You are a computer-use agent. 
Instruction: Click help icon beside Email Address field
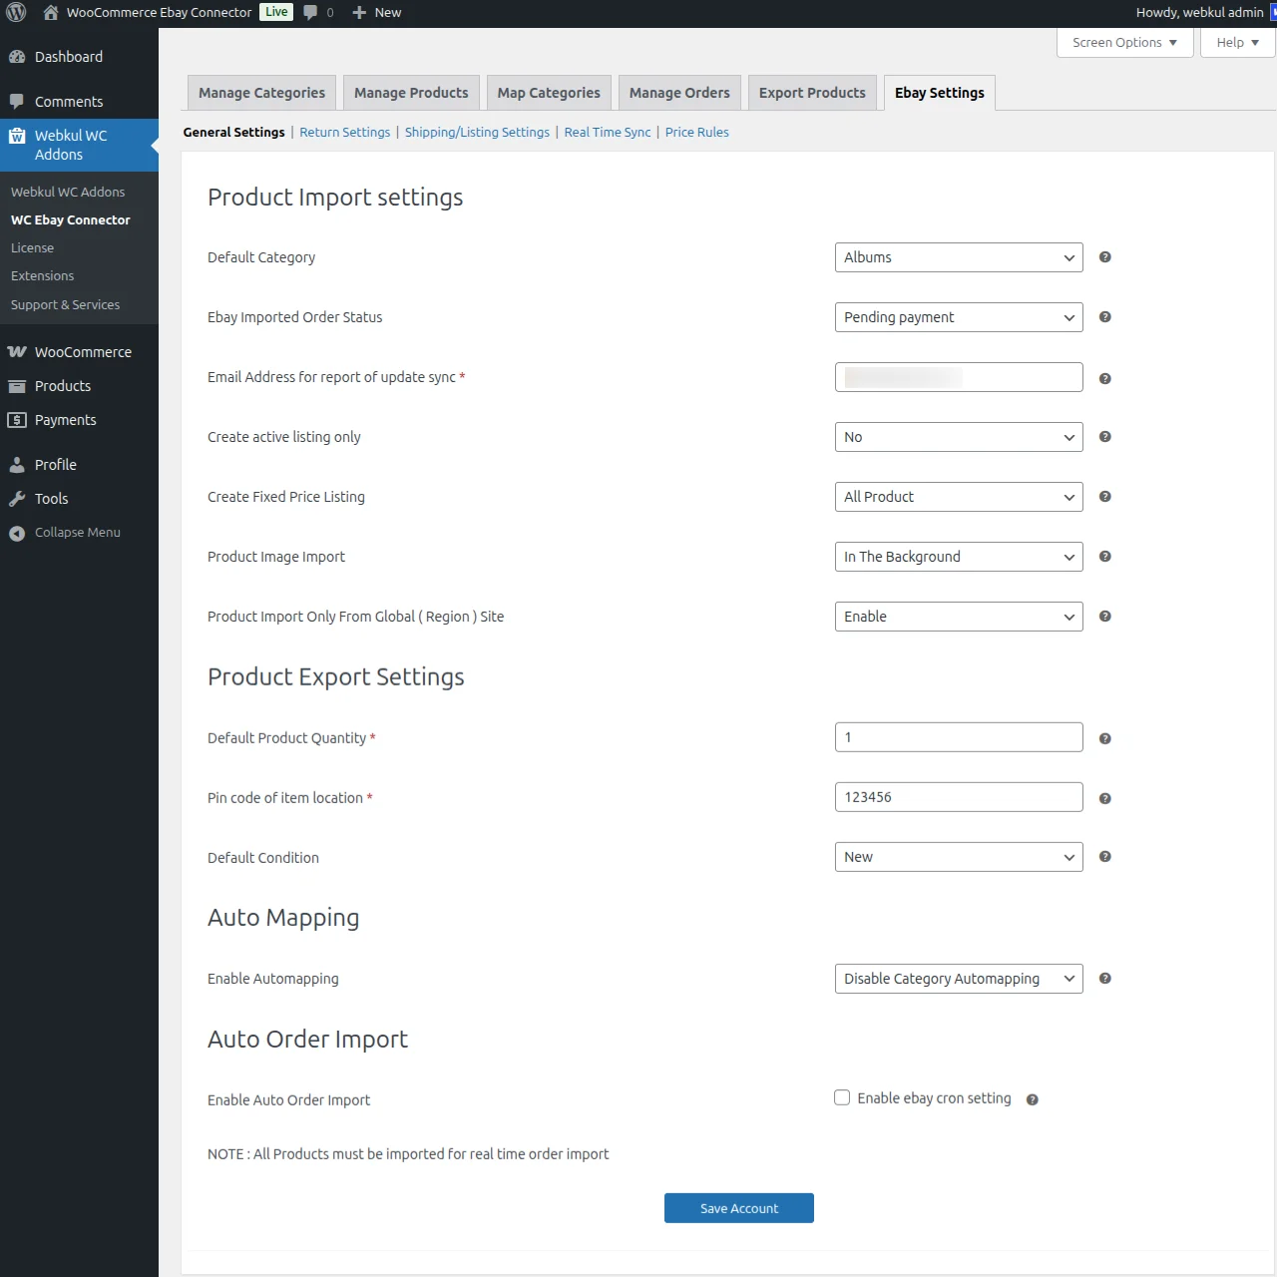(1105, 379)
